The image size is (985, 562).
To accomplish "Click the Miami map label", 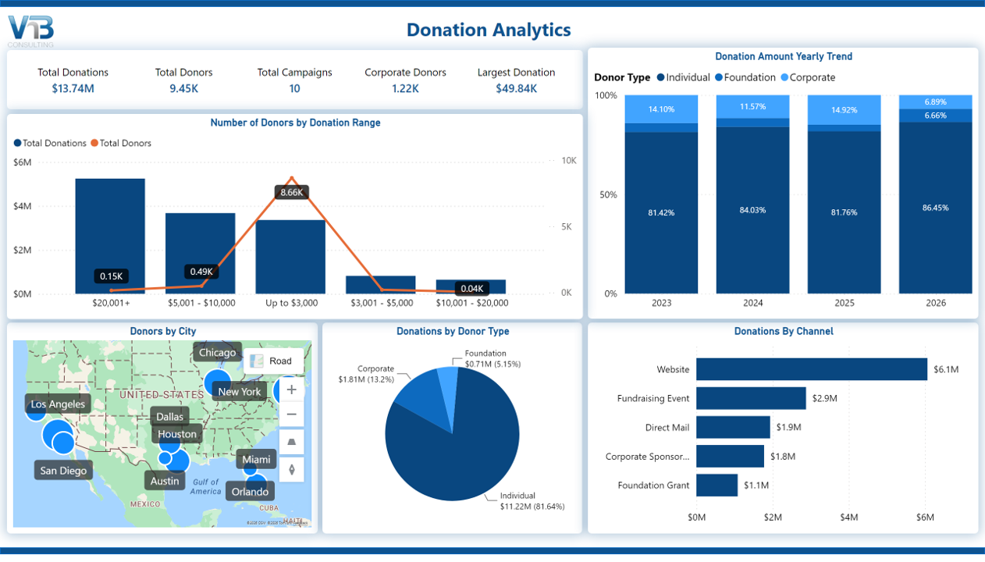I will point(256,460).
